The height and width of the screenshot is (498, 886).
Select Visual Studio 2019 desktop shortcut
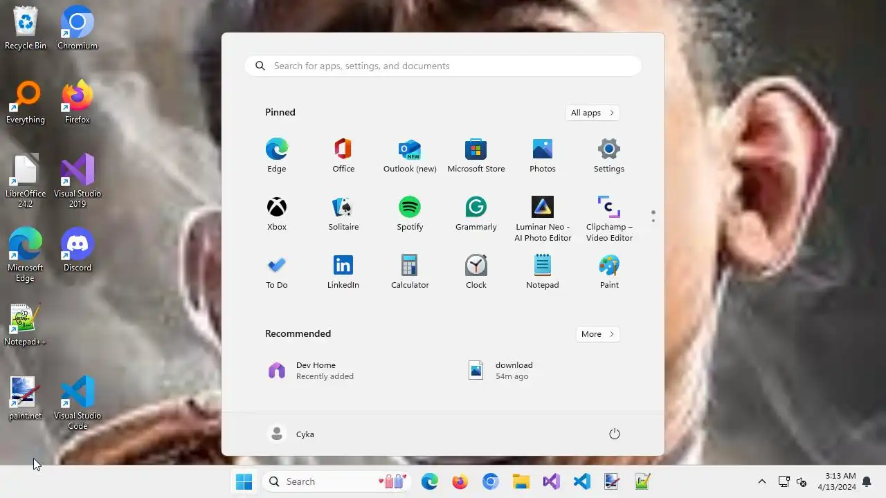[78, 181]
